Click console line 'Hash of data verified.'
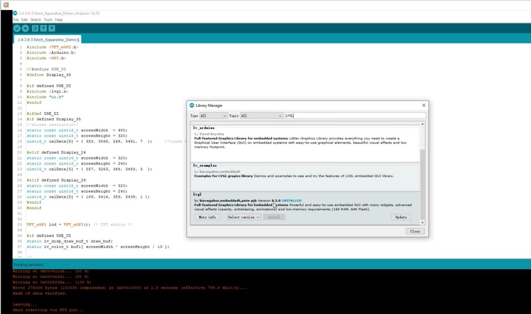The height and width of the screenshot is (314, 531). point(40,293)
